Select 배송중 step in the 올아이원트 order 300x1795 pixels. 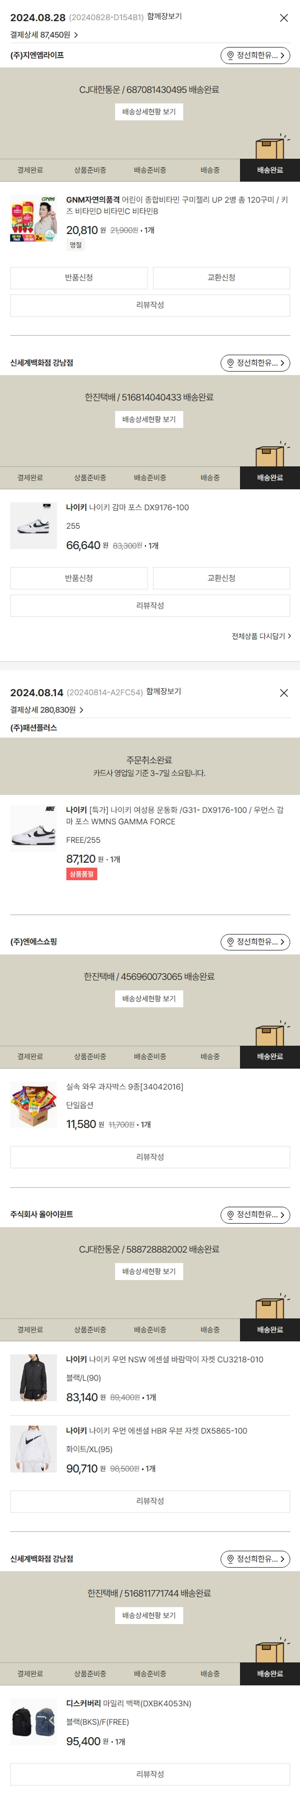click(x=210, y=1330)
